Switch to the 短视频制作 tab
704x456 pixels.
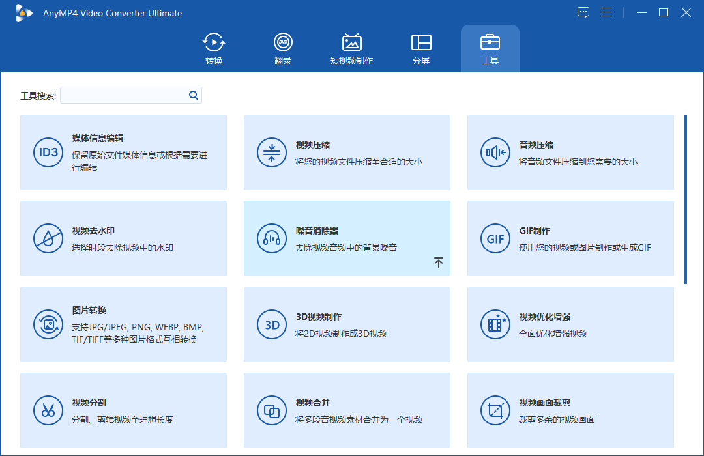pos(352,48)
